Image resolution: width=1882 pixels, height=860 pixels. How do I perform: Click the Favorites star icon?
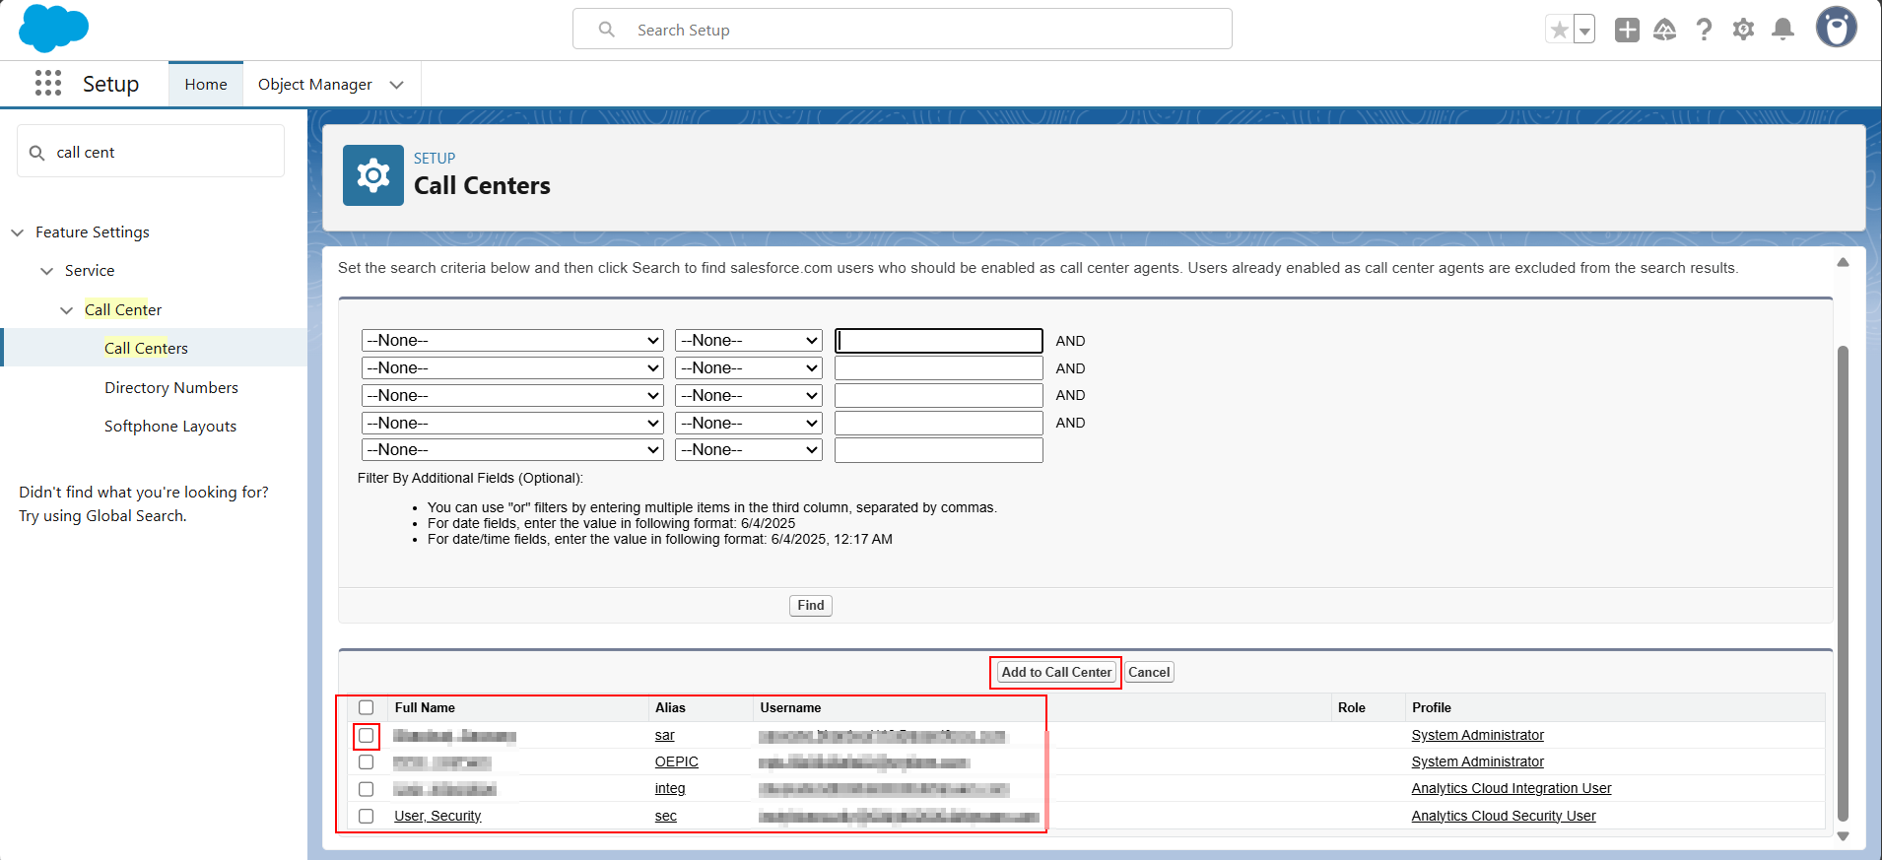click(x=1559, y=31)
